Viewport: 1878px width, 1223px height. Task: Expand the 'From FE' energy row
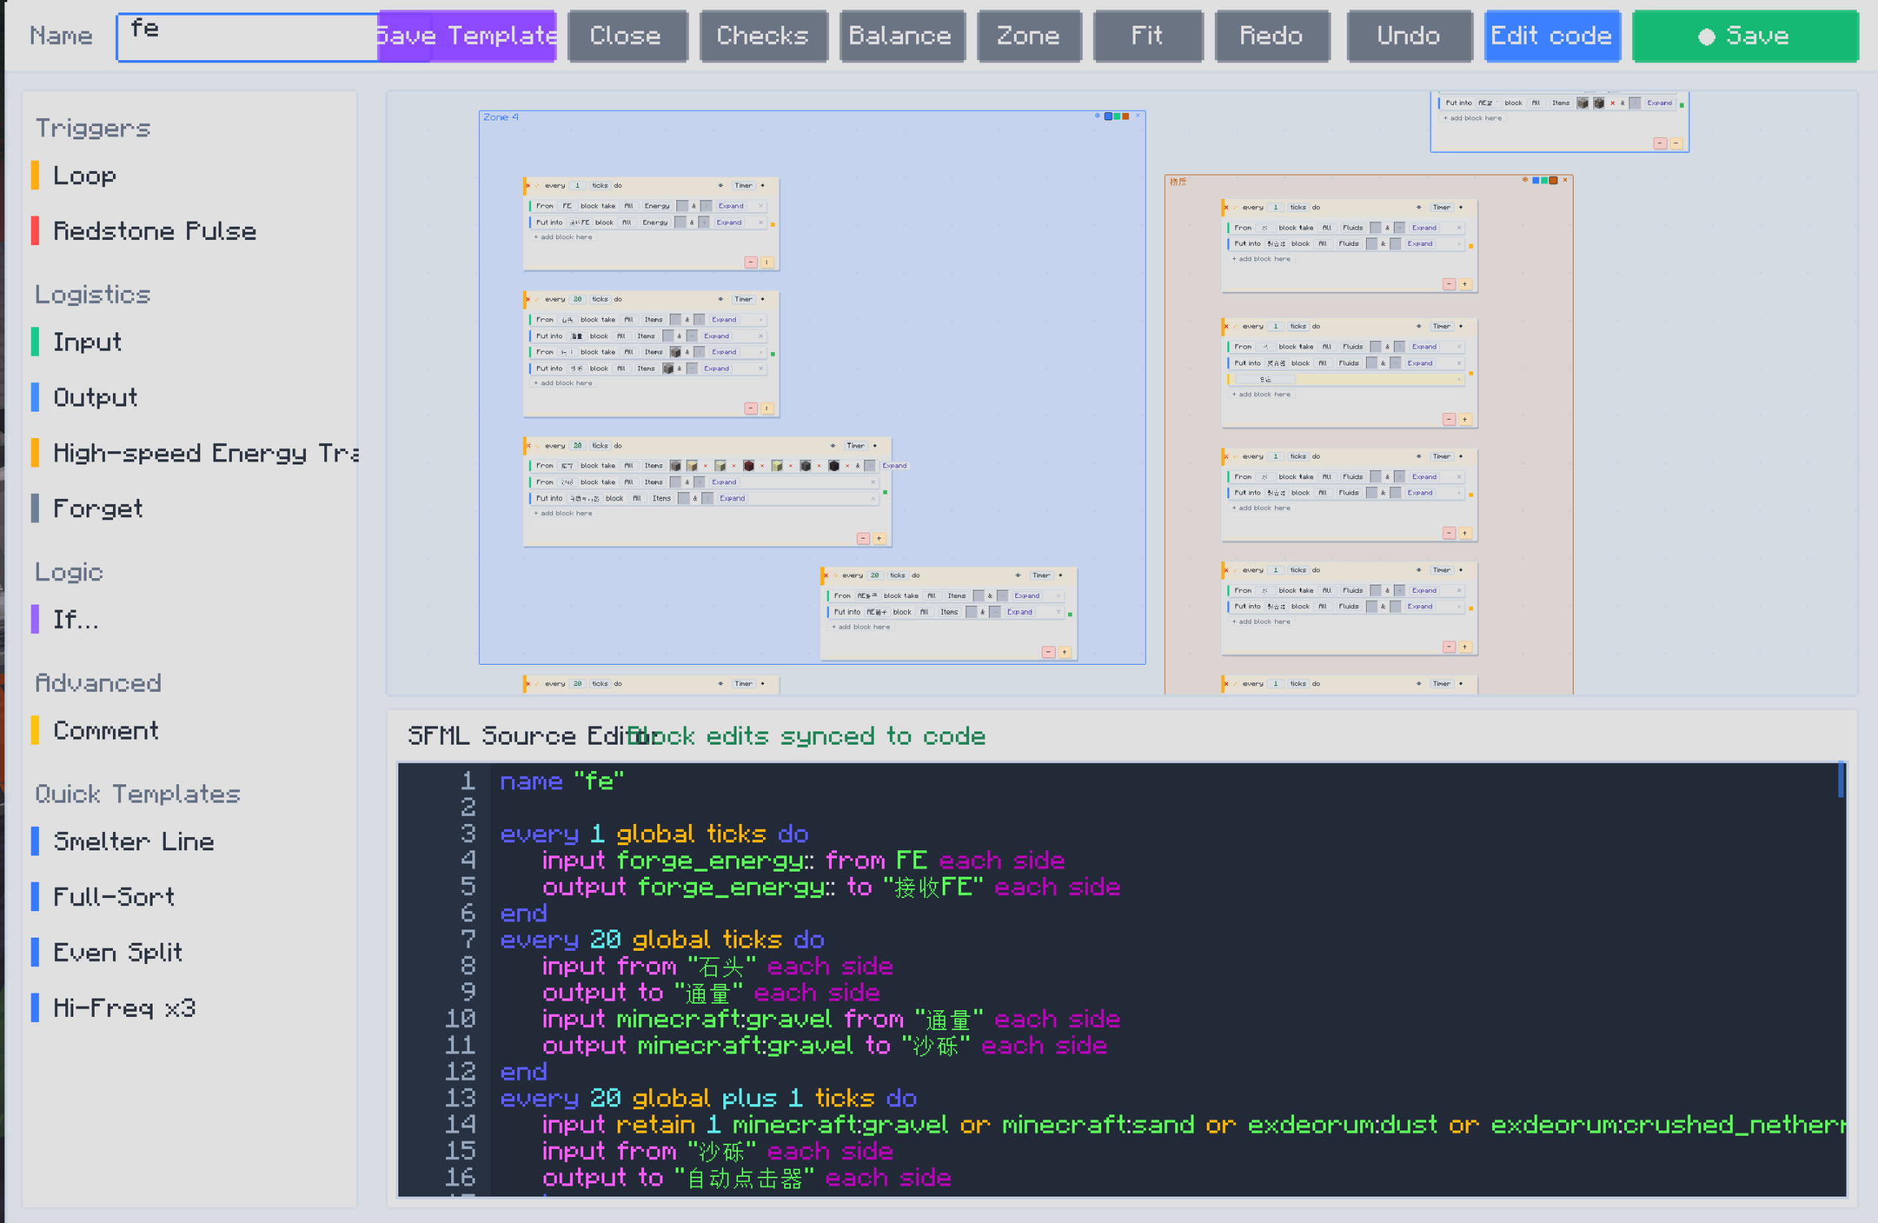click(x=731, y=206)
